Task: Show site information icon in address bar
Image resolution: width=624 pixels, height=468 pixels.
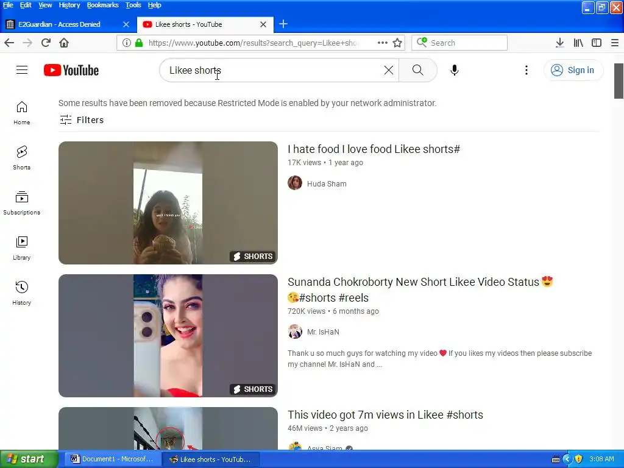Action: [127, 43]
